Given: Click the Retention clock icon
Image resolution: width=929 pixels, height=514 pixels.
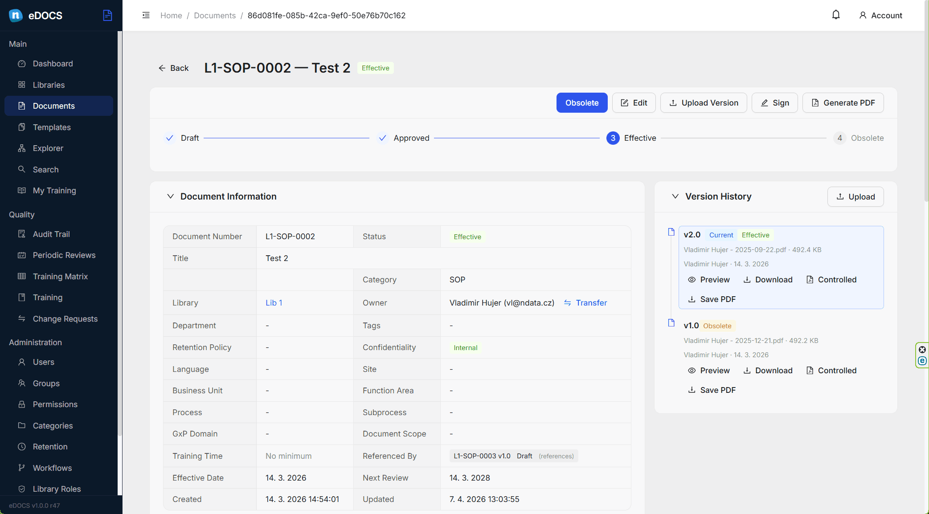Looking at the screenshot, I should point(21,446).
